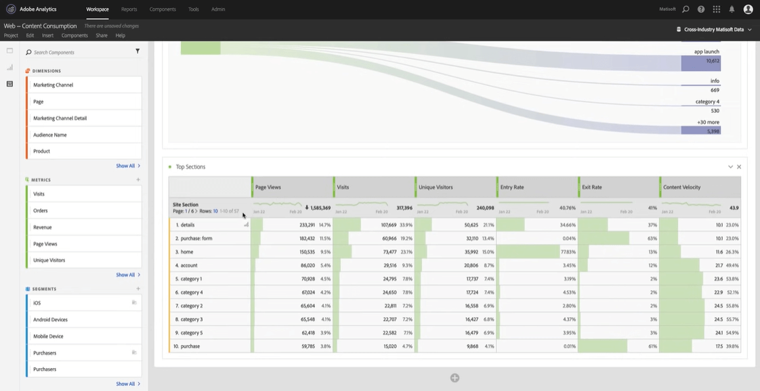Click the iOS segment shared icon
This screenshot has width=760, height=391.
click(134, 302)
